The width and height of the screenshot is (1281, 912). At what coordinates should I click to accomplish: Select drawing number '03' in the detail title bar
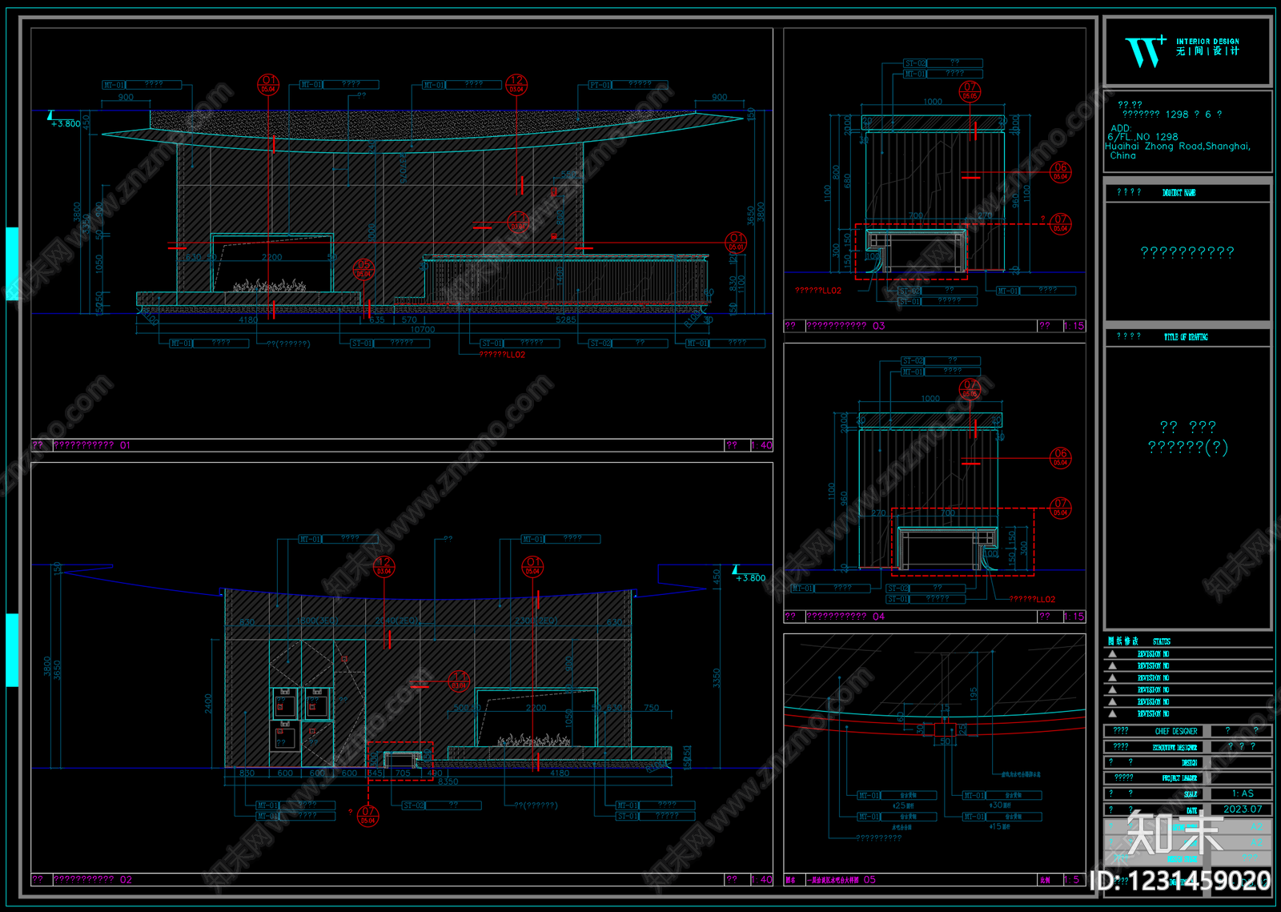(x=879, y=326)
